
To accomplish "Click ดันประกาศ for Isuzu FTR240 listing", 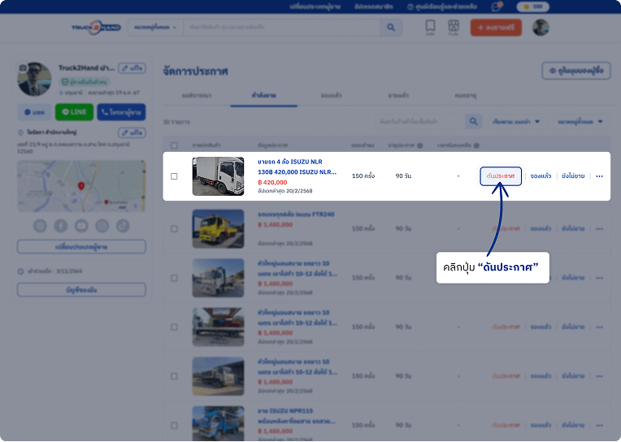I will [x=506, y=228].
